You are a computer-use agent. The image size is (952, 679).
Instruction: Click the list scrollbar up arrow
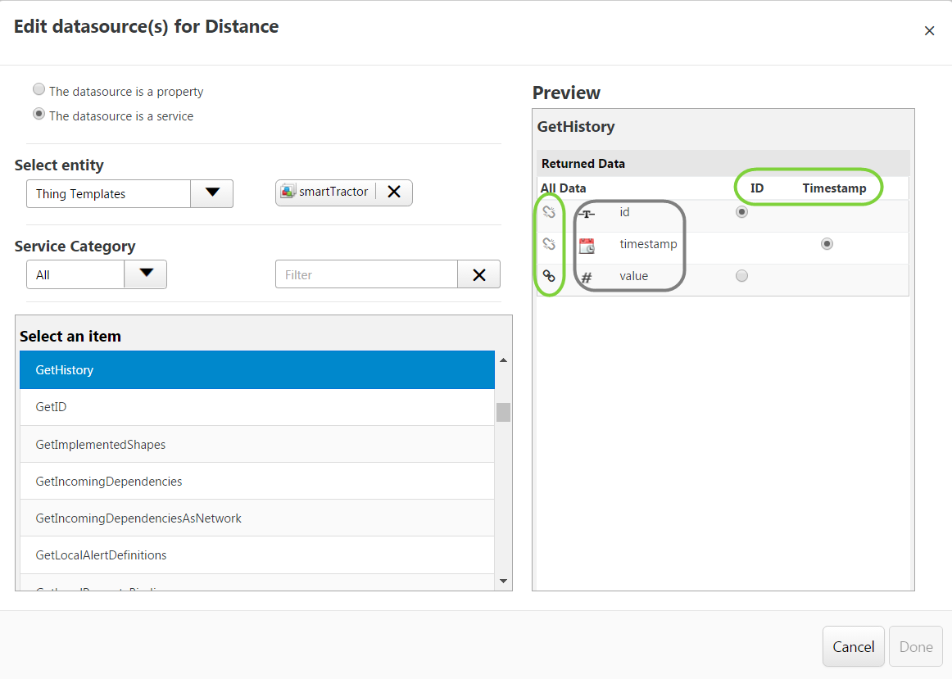tap(503, 360)
